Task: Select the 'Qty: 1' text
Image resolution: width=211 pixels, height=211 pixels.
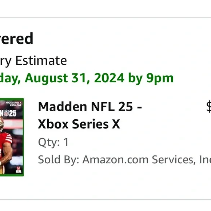Action: 53,142
